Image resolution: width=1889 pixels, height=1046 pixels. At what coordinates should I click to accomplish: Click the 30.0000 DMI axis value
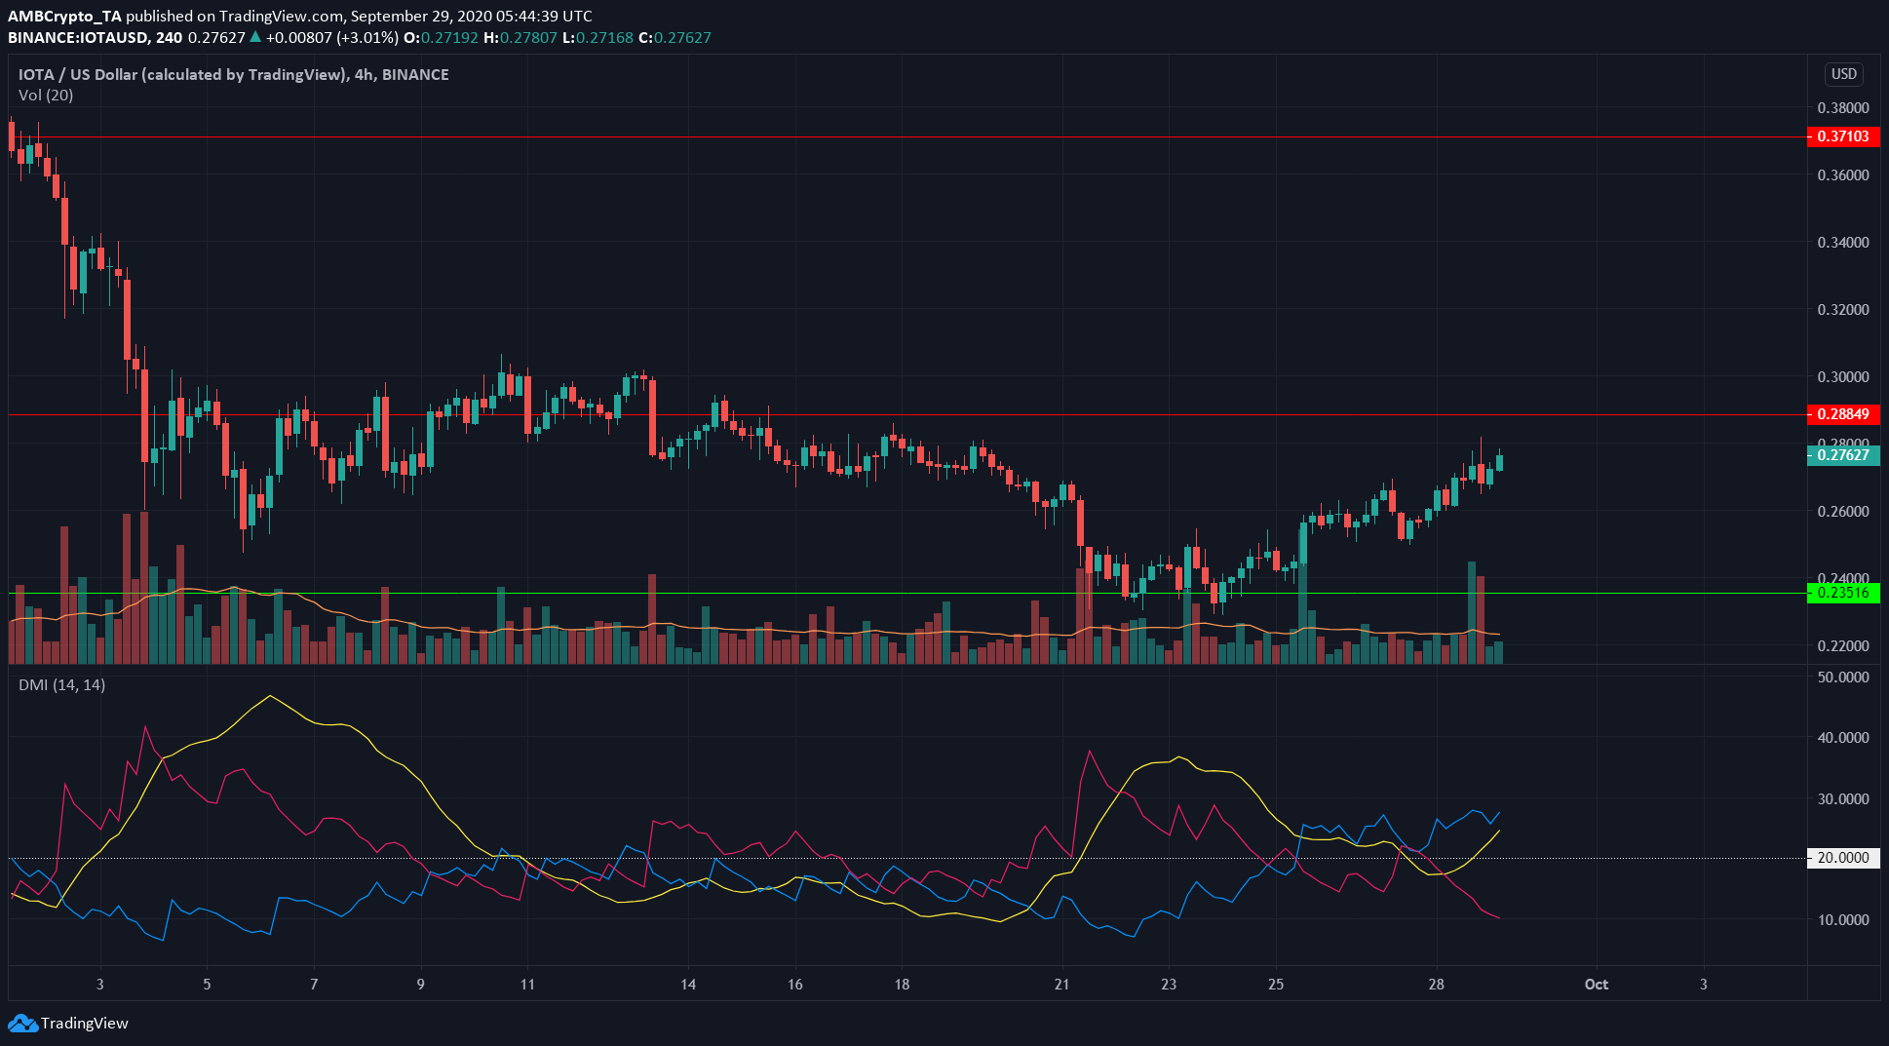pyautogui.click(x=1843, y=798)
